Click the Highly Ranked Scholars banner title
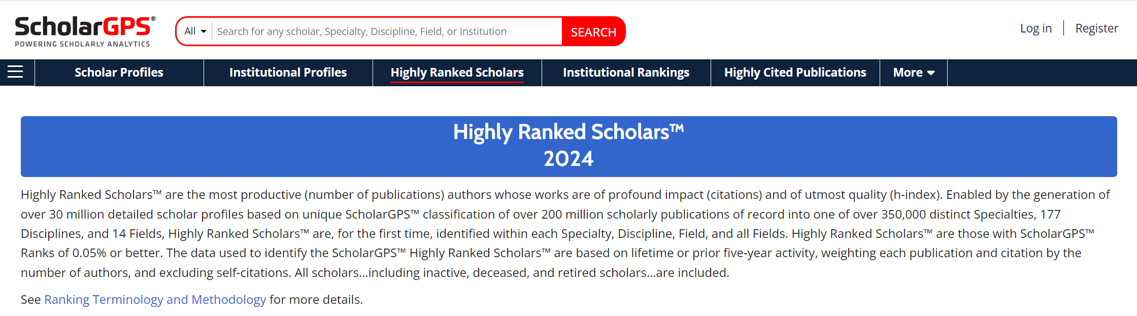1137x316 pixels. 568,132
